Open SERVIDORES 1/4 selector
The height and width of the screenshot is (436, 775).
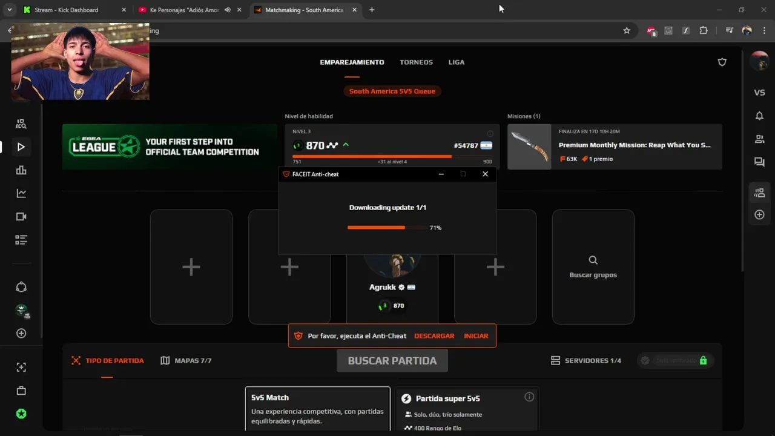click(586, 360)
